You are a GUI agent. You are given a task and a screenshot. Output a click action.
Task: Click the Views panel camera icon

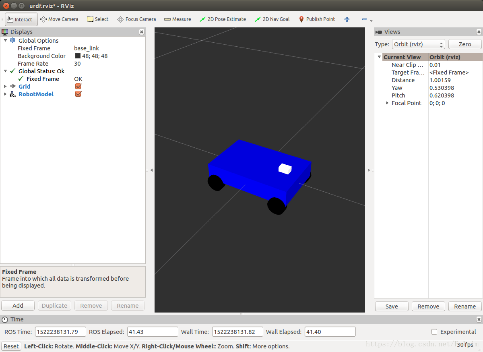[x=378, y=32]
